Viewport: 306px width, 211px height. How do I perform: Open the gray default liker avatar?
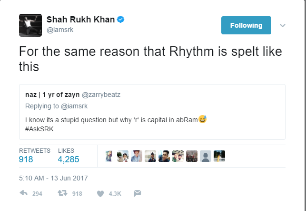(x=205, y=156)
